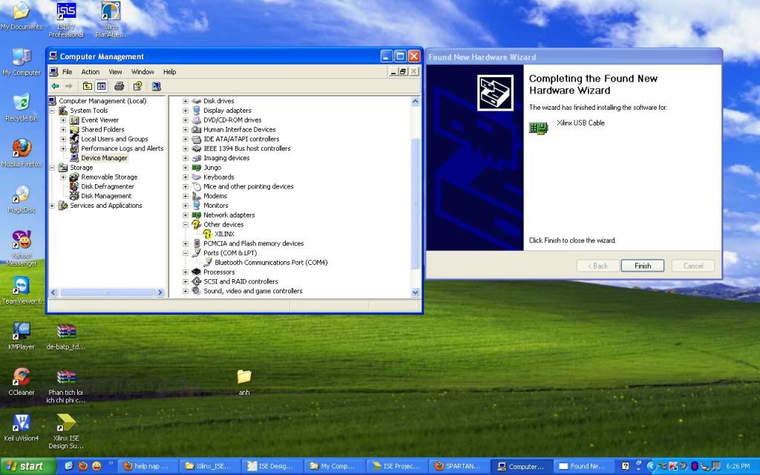Image resolution: width=760 pixels, height=475 pixels.
Task: Collapse the Ports (COM & LPT) node
Action: [x=186, y=253]
